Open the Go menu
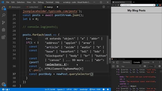 click(34, 2)
